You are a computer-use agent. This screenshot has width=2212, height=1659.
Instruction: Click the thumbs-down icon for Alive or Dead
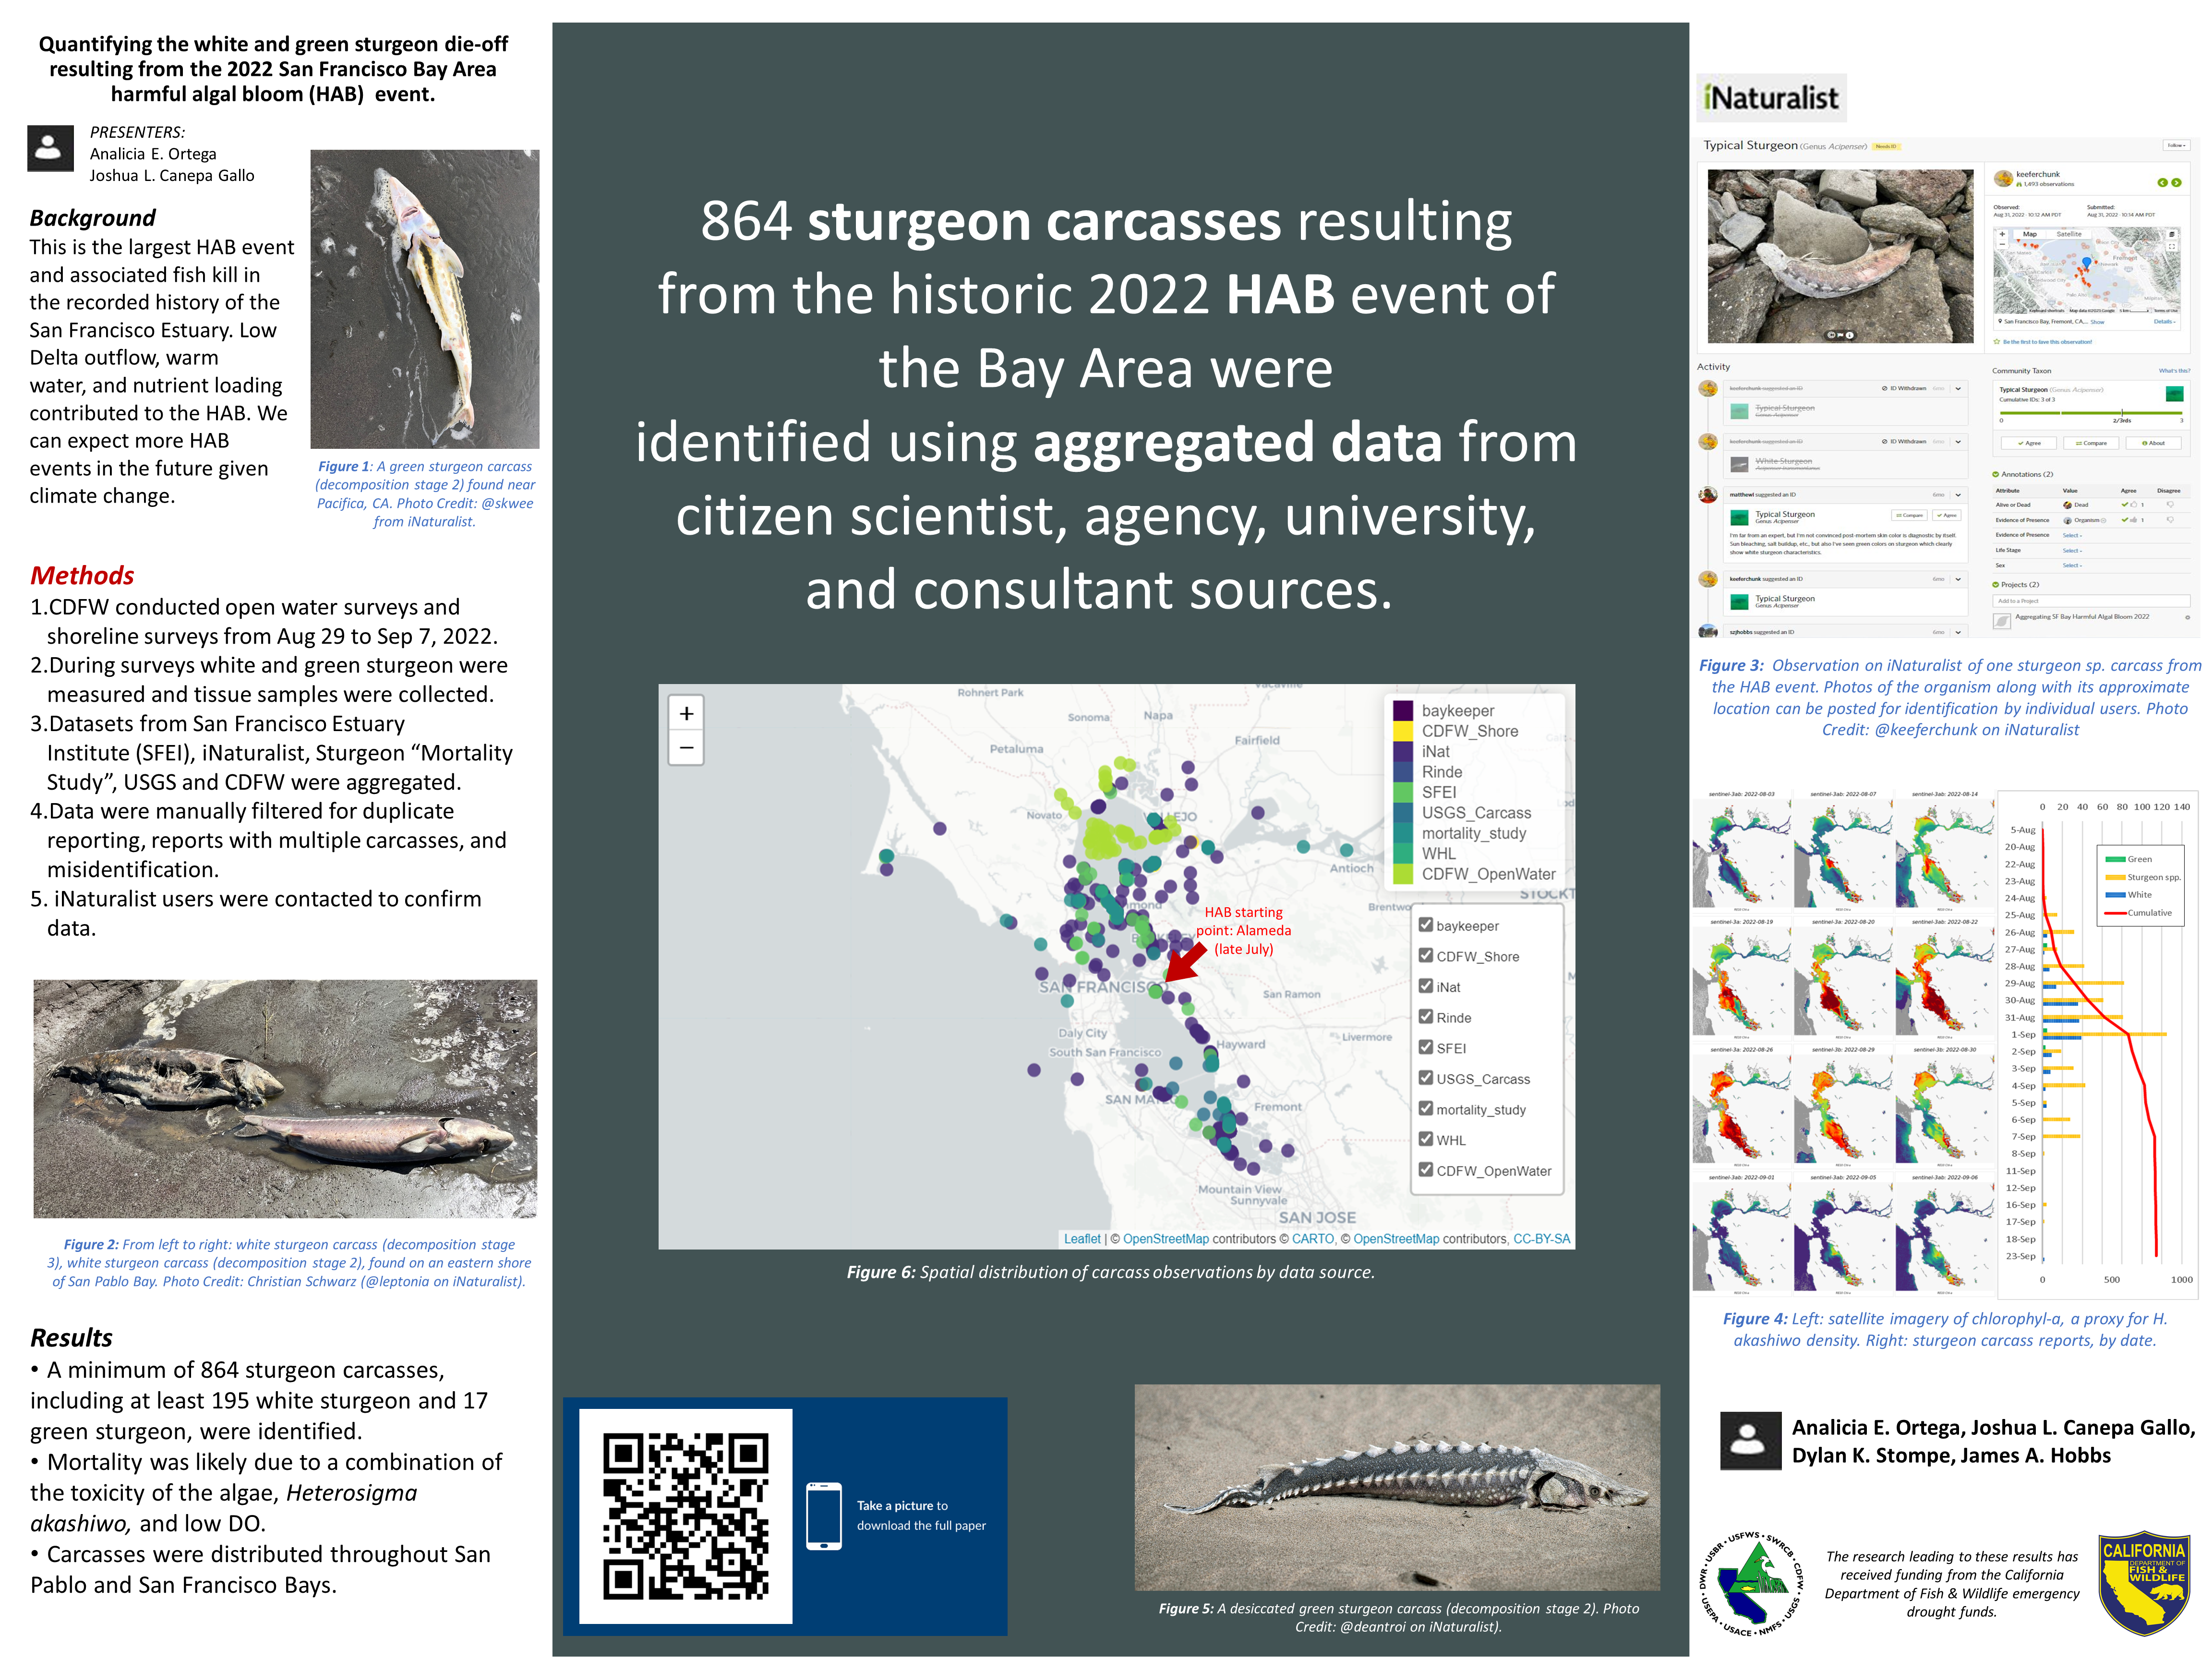coord(2170,505)
